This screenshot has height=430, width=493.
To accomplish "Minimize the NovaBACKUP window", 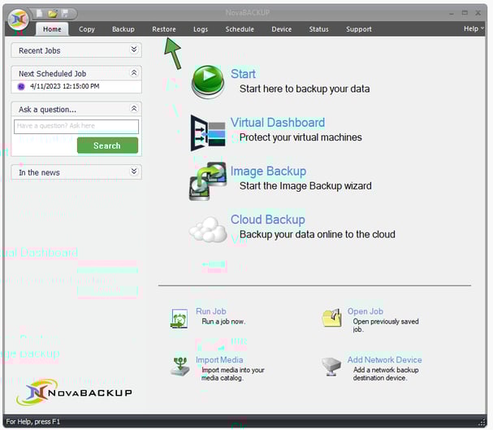I will [x=452, y=13].
